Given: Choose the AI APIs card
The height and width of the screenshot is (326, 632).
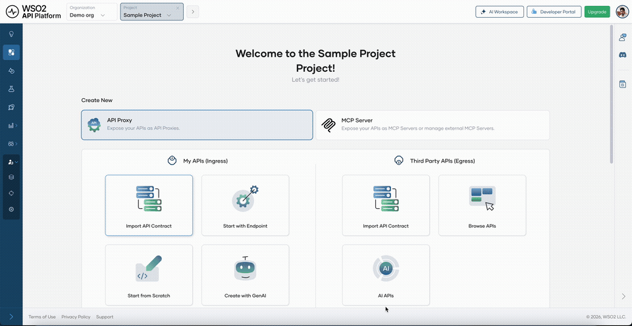Looking at the screenshot, I should [x=386, y=275].
